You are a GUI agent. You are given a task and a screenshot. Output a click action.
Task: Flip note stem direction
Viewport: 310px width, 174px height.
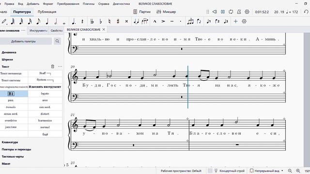click(x=199, y=21)
